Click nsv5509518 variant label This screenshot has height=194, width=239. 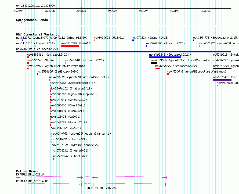point(225,55)
